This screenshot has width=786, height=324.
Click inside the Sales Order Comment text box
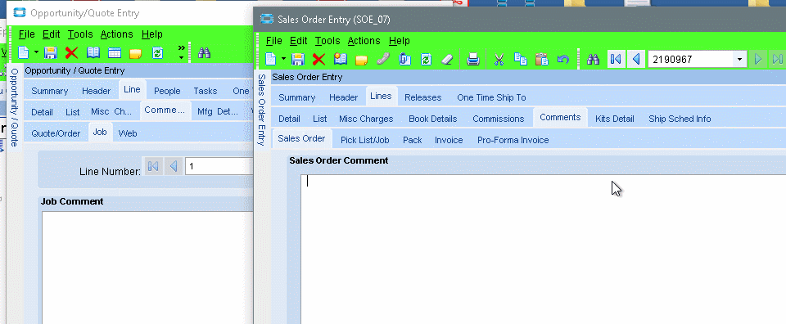544,249
